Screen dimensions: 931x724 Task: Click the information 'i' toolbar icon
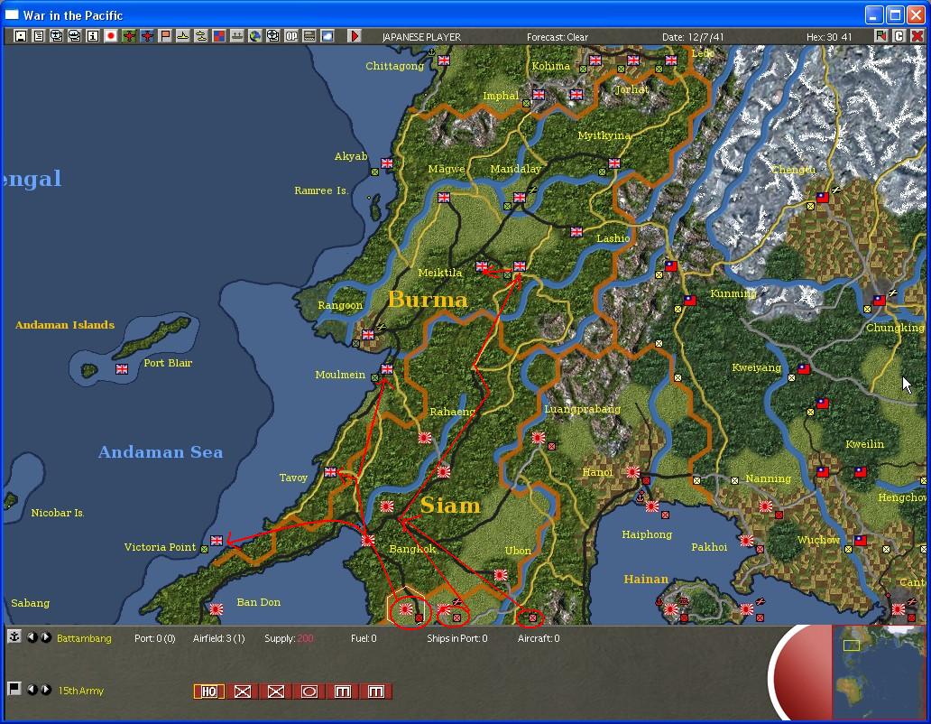point(93,36)
